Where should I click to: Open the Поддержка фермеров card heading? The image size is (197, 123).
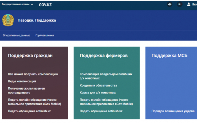(x=104, y=55)
